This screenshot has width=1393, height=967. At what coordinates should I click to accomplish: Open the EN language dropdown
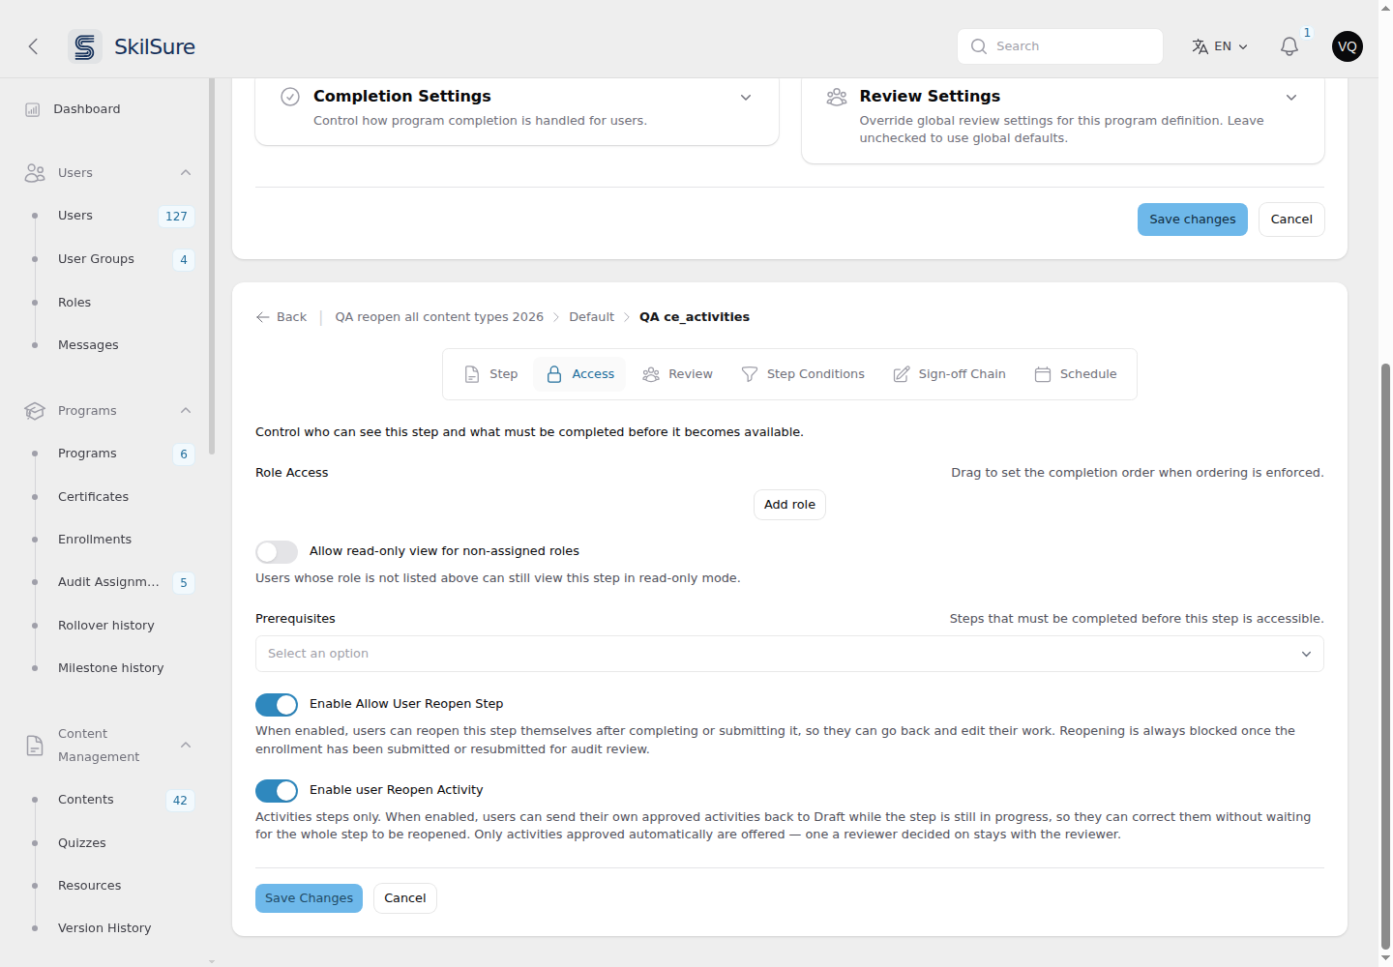[1220, 46]
